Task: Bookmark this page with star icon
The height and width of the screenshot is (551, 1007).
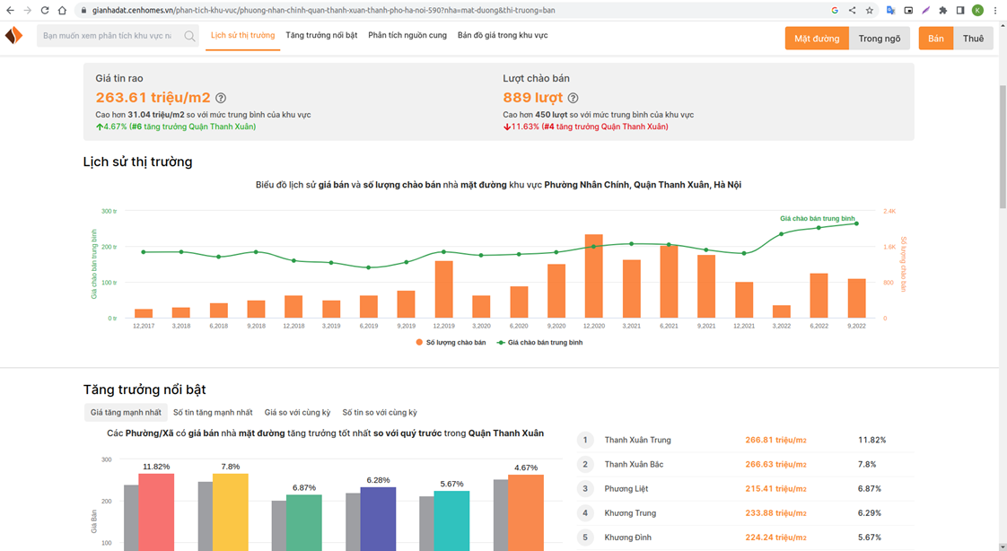Action: [x=870, y=11]
